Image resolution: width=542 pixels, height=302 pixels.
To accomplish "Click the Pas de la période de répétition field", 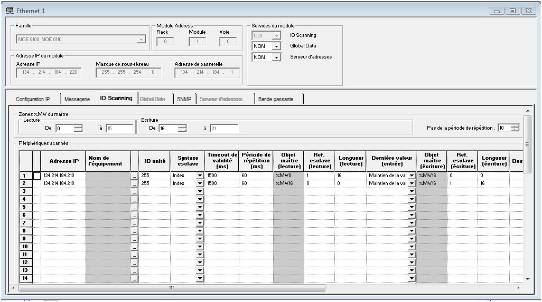I will click(504, 128).
